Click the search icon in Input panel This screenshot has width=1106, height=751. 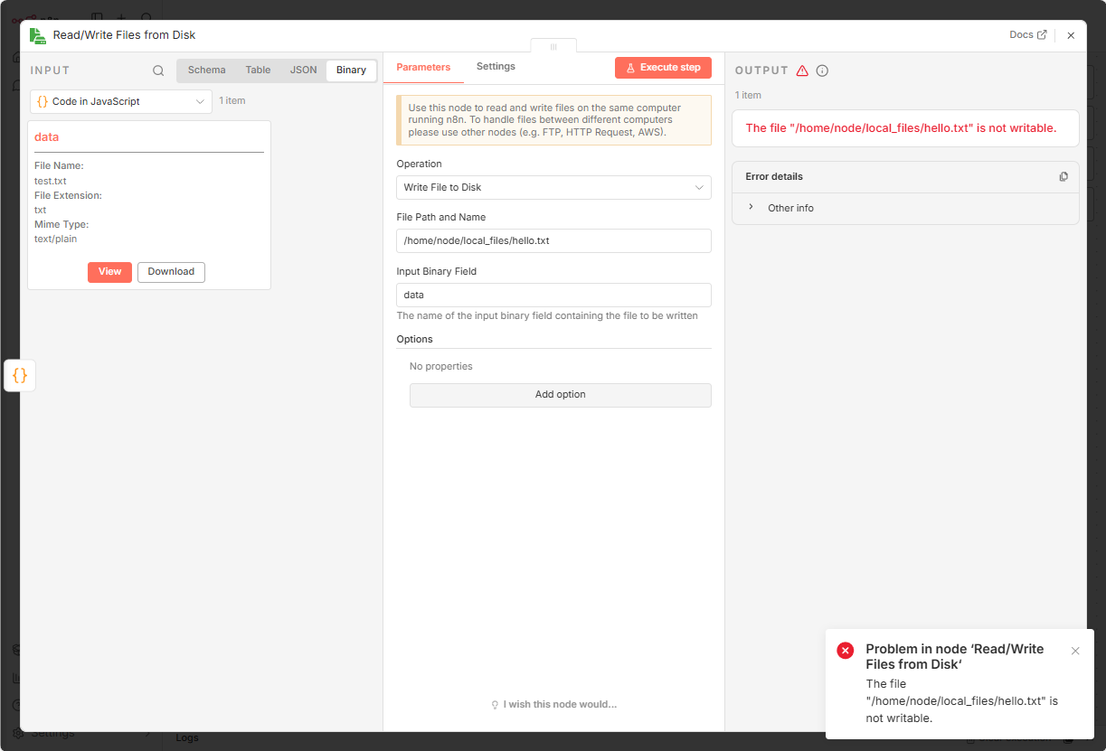tap(158, 70)
